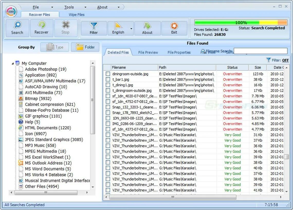Open the Tools menu dropdown arrow
The image size is (293, 210).
[x=85, y=7]
